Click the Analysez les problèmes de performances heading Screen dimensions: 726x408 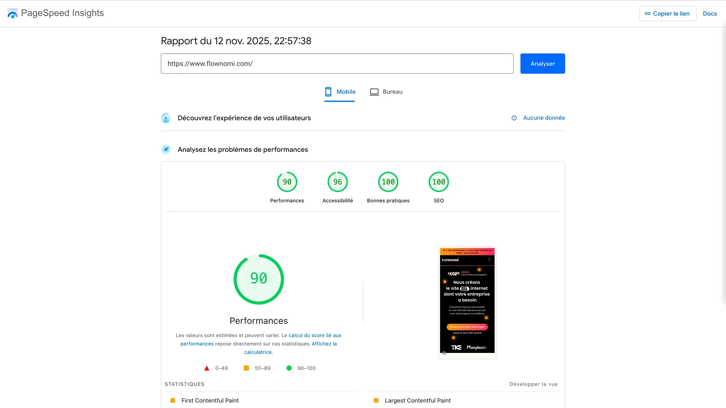click(x=243, y=149)
